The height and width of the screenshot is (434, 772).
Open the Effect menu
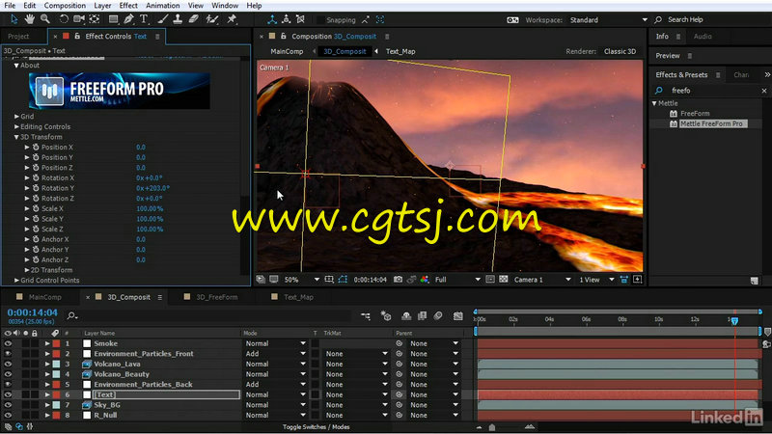128,6
